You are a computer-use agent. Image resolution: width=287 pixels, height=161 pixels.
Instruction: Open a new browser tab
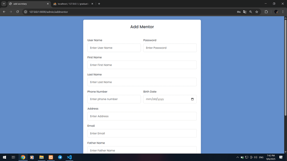[99, 4]
